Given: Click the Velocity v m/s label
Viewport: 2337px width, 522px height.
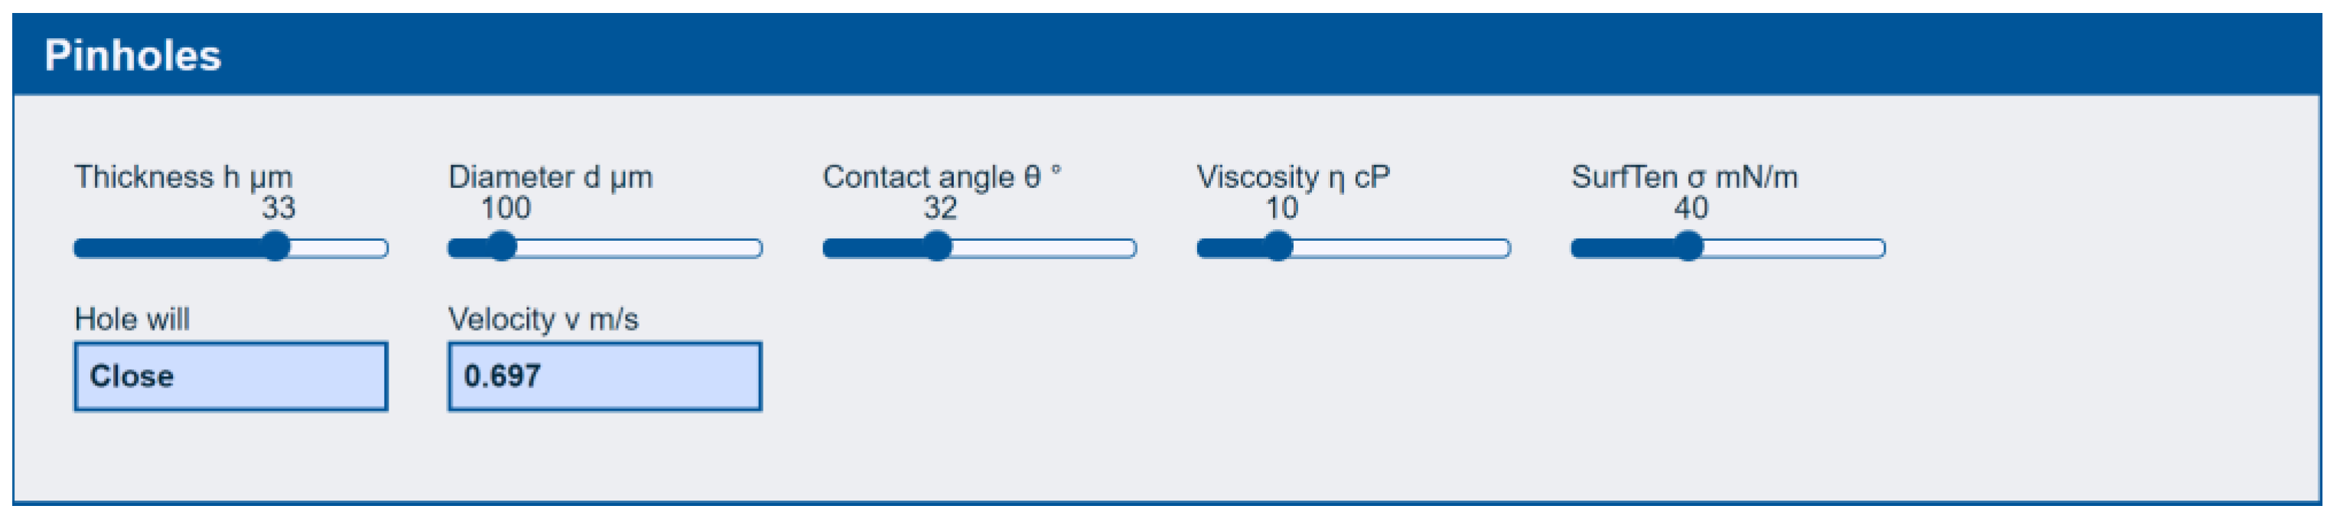Looking at the screenshot, I should (x=543, y=319).
